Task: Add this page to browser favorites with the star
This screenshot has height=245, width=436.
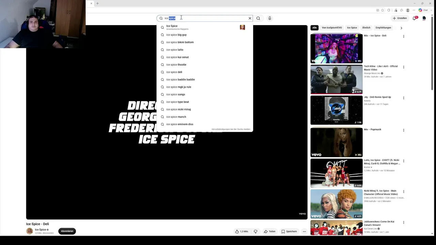Action: [383, 10]
